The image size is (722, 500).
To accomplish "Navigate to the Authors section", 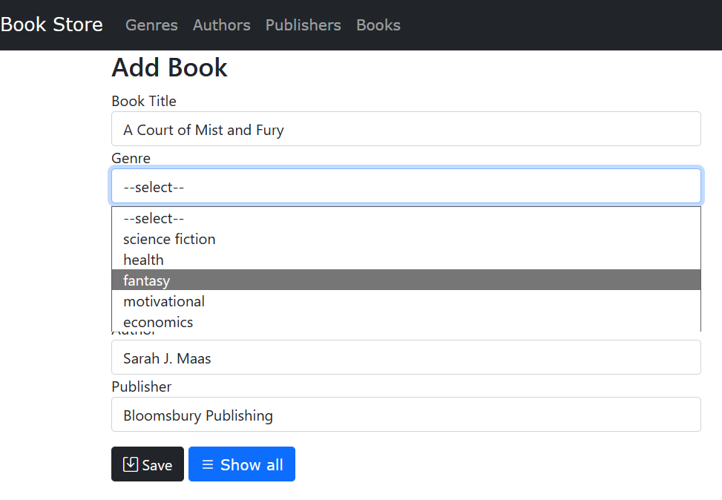I will 221,24.
